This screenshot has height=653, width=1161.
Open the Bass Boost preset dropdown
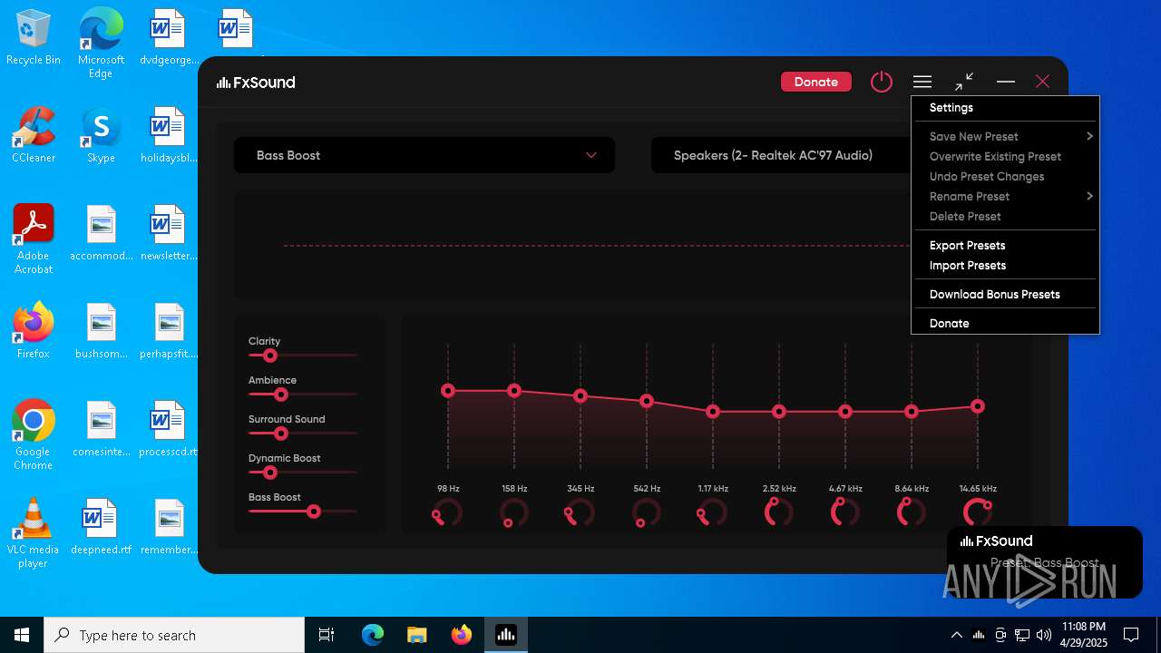[424, 155]
